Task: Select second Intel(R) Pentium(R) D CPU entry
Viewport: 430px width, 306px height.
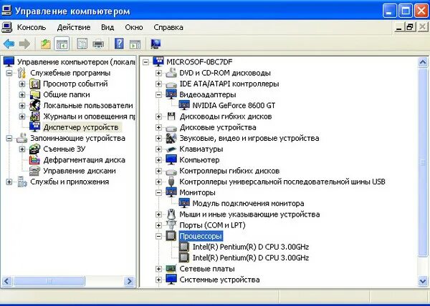Action: [251, 258]
